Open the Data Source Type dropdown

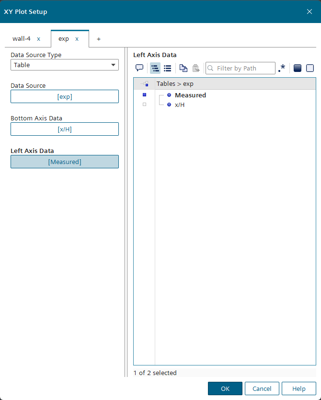65,65
